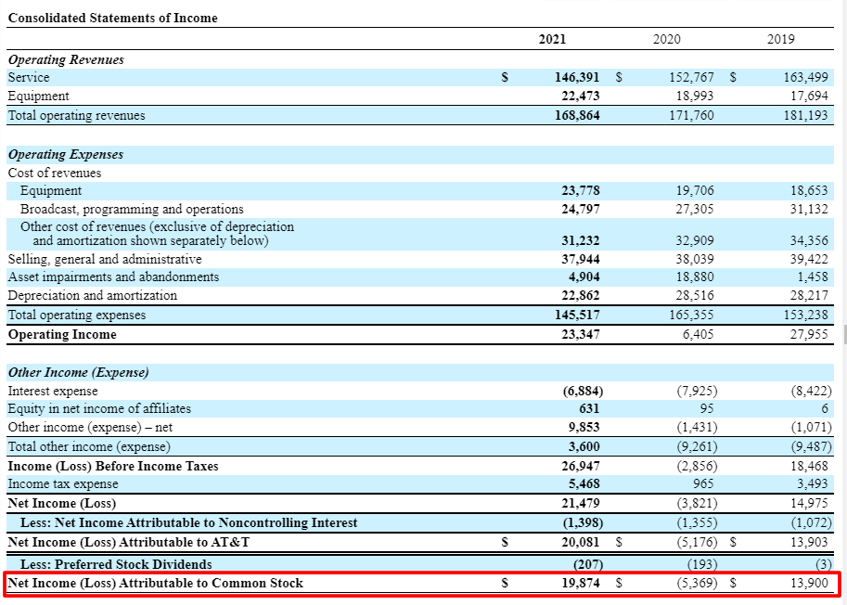Select the Equity in net income of affiliates label

[x=99, y=409]
